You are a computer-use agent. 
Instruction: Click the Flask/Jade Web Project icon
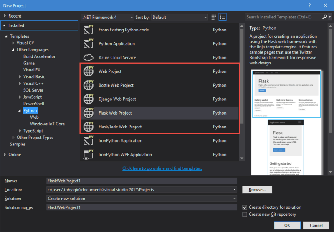89,127
